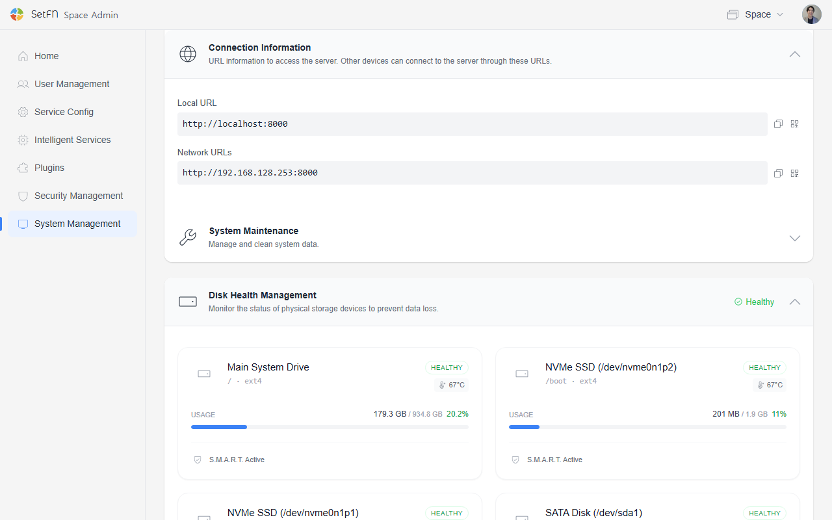
Task: Click the Service Config gear icon
Action: point(23,112)
